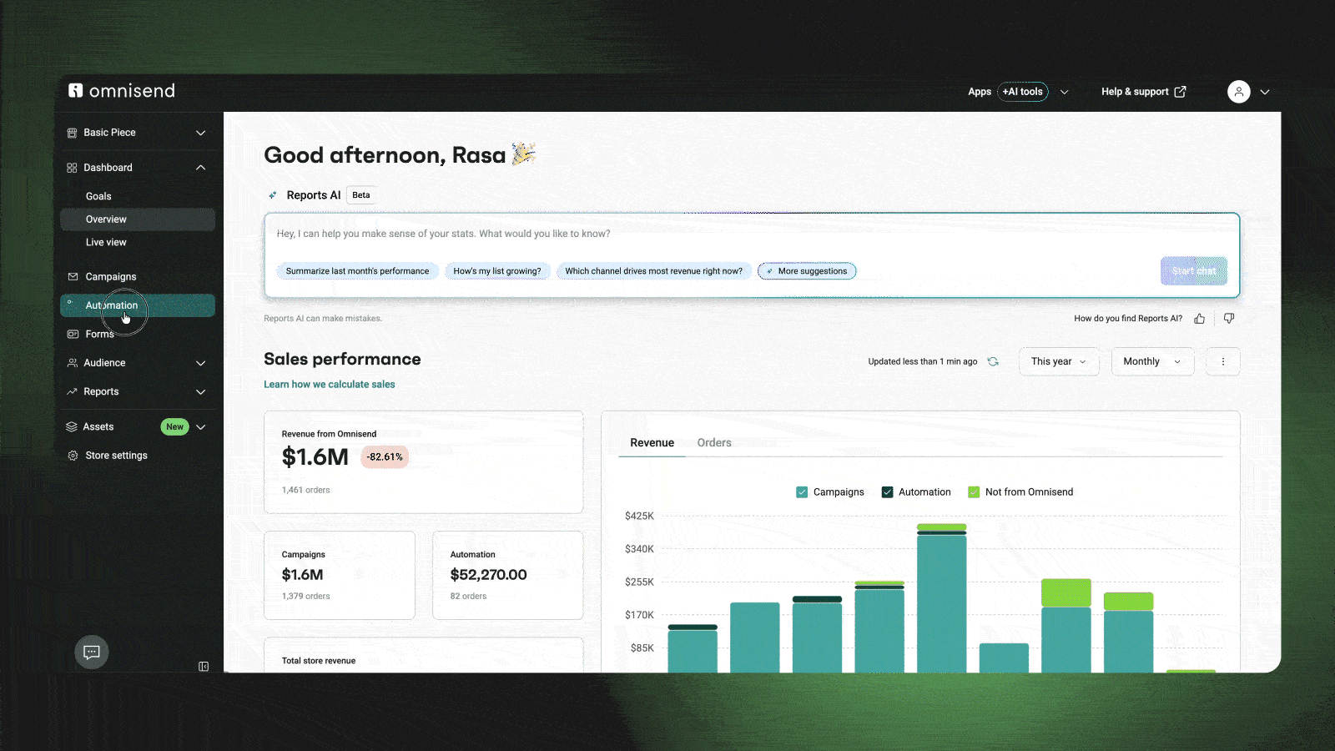The height and width of the screenshot is (751, 1335).
Task: Click the tallest bar in the revenue chart
Action: 941,598
